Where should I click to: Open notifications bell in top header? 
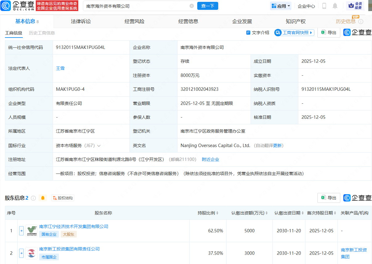(335, 6)
